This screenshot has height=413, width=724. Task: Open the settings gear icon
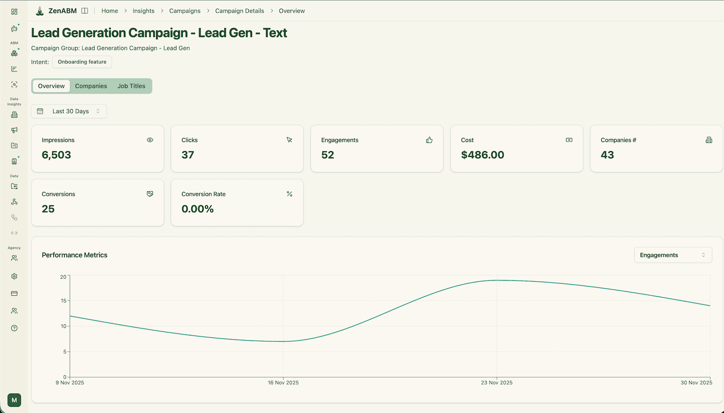tap(14, 276)
